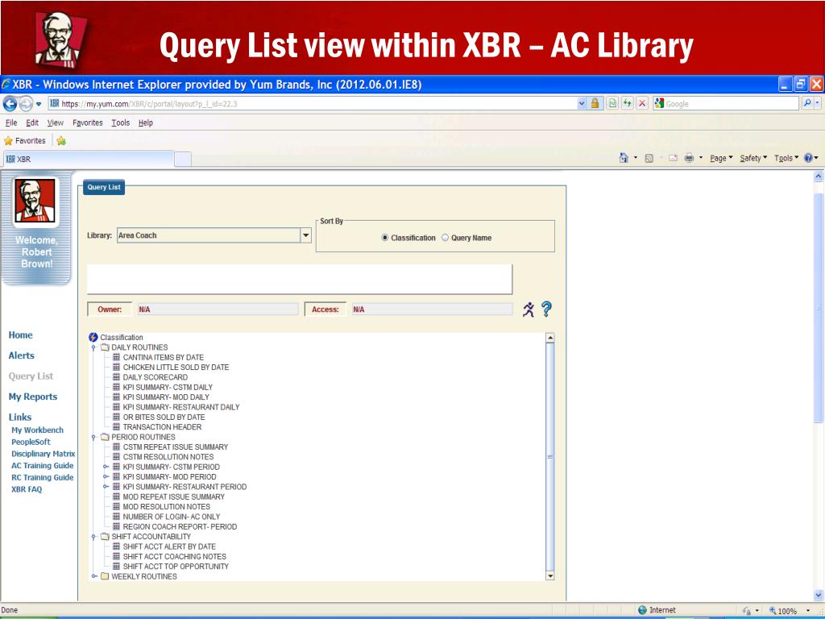The image size is (825, 619).
Task: Click the search magnifier icon beside Google box
Action: (807, 103)
